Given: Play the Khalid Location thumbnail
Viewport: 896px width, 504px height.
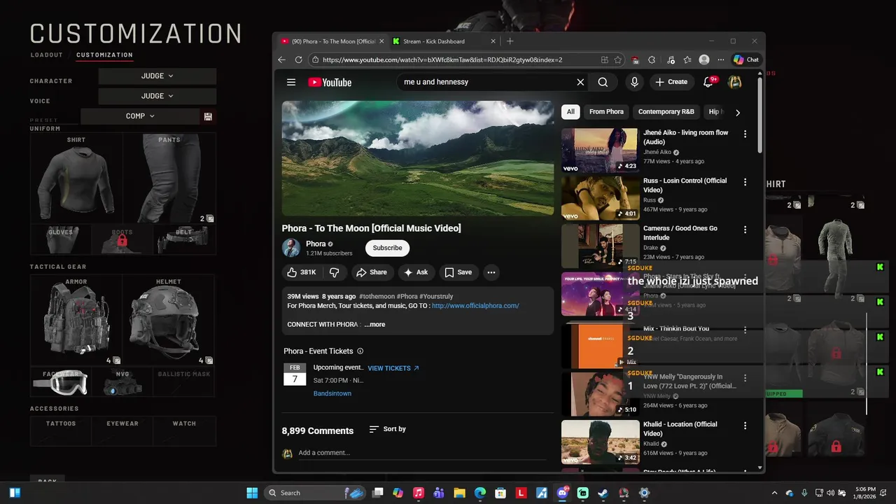Looking at the screenshot, I should [x=601, y=442].
